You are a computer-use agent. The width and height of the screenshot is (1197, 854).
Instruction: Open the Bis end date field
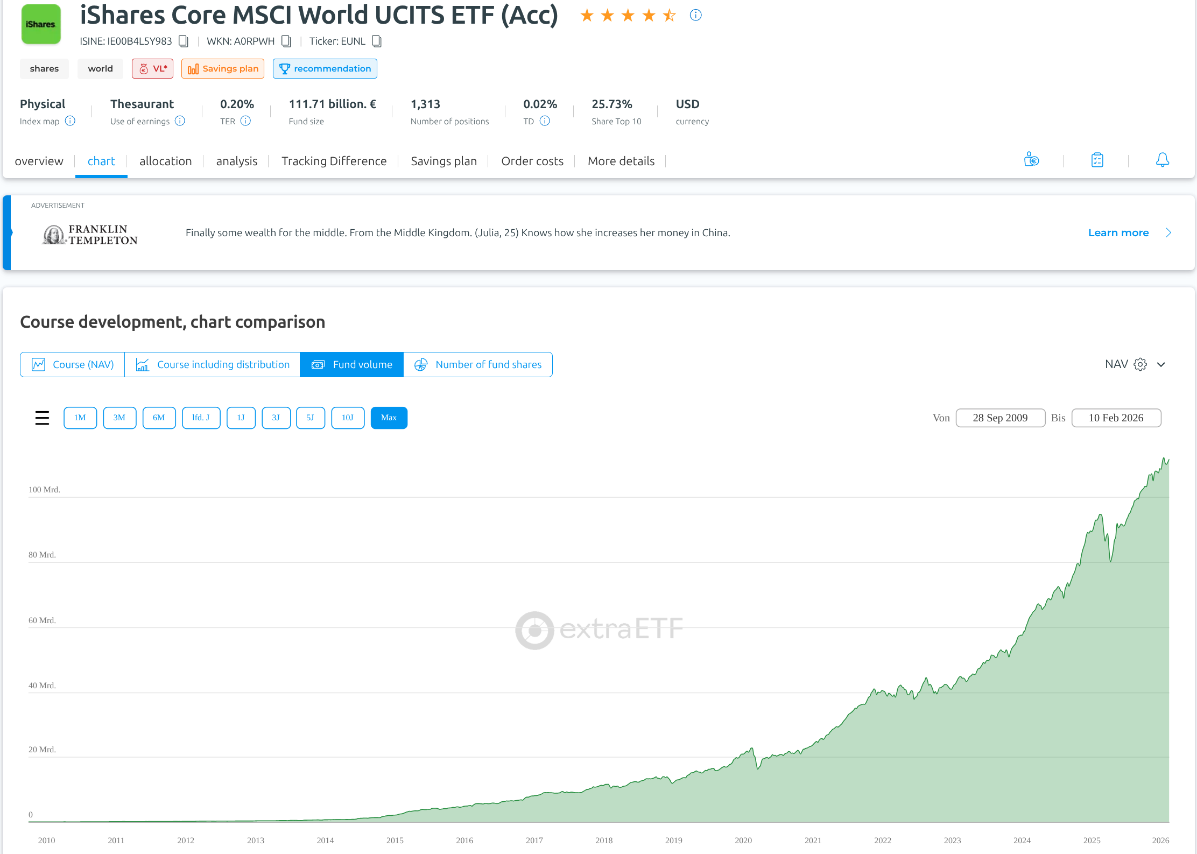click(x=1116, y=418)
